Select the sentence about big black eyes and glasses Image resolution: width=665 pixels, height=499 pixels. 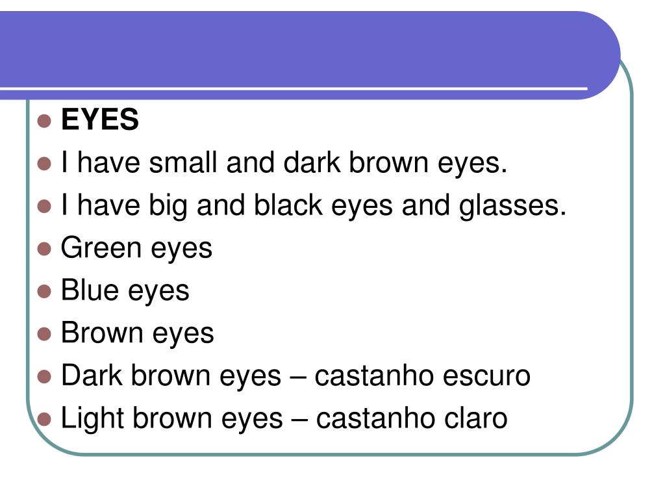pyautogui.click(x=314, y=206)
